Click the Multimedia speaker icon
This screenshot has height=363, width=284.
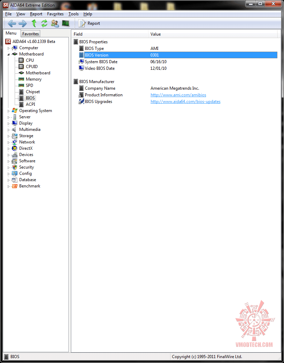click(15, 129)
